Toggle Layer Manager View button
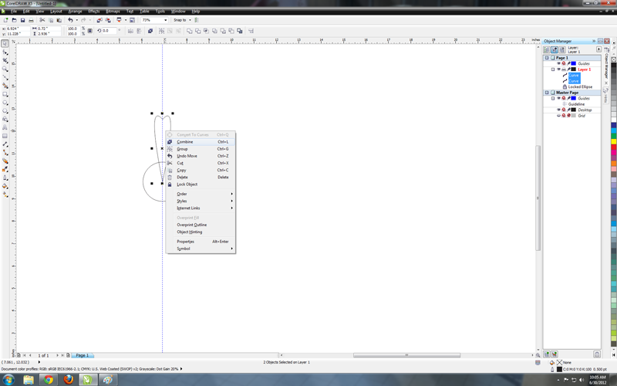The height and width of the screenshot is (386, 617). coord(562,49)
